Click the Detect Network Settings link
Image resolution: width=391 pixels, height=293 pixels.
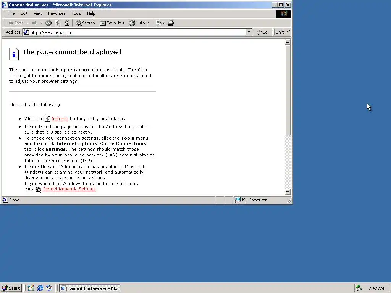(x=69, y=189)
